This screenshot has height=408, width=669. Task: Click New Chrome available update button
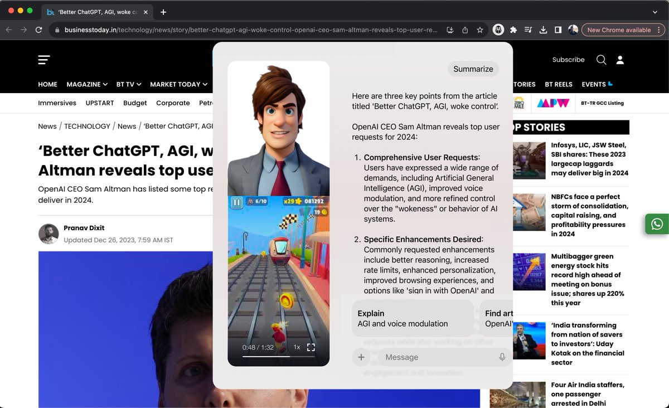(619, 30)
